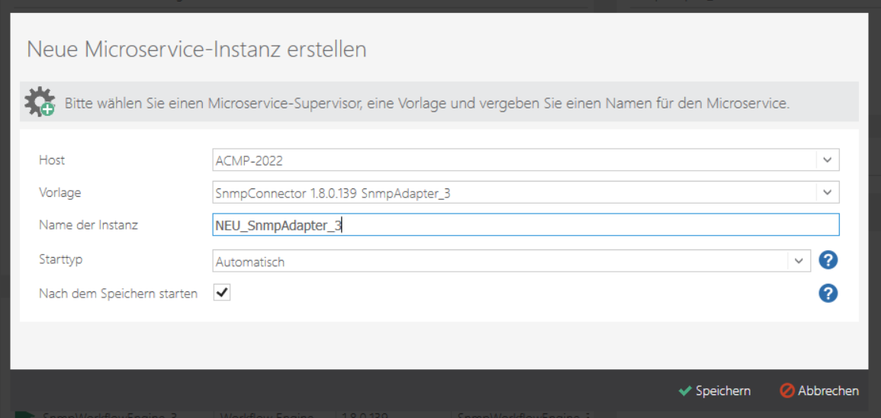Open the Starttyp dropdown arrow
The width and height of the screenshot is (881, 418).
point(799,261)
